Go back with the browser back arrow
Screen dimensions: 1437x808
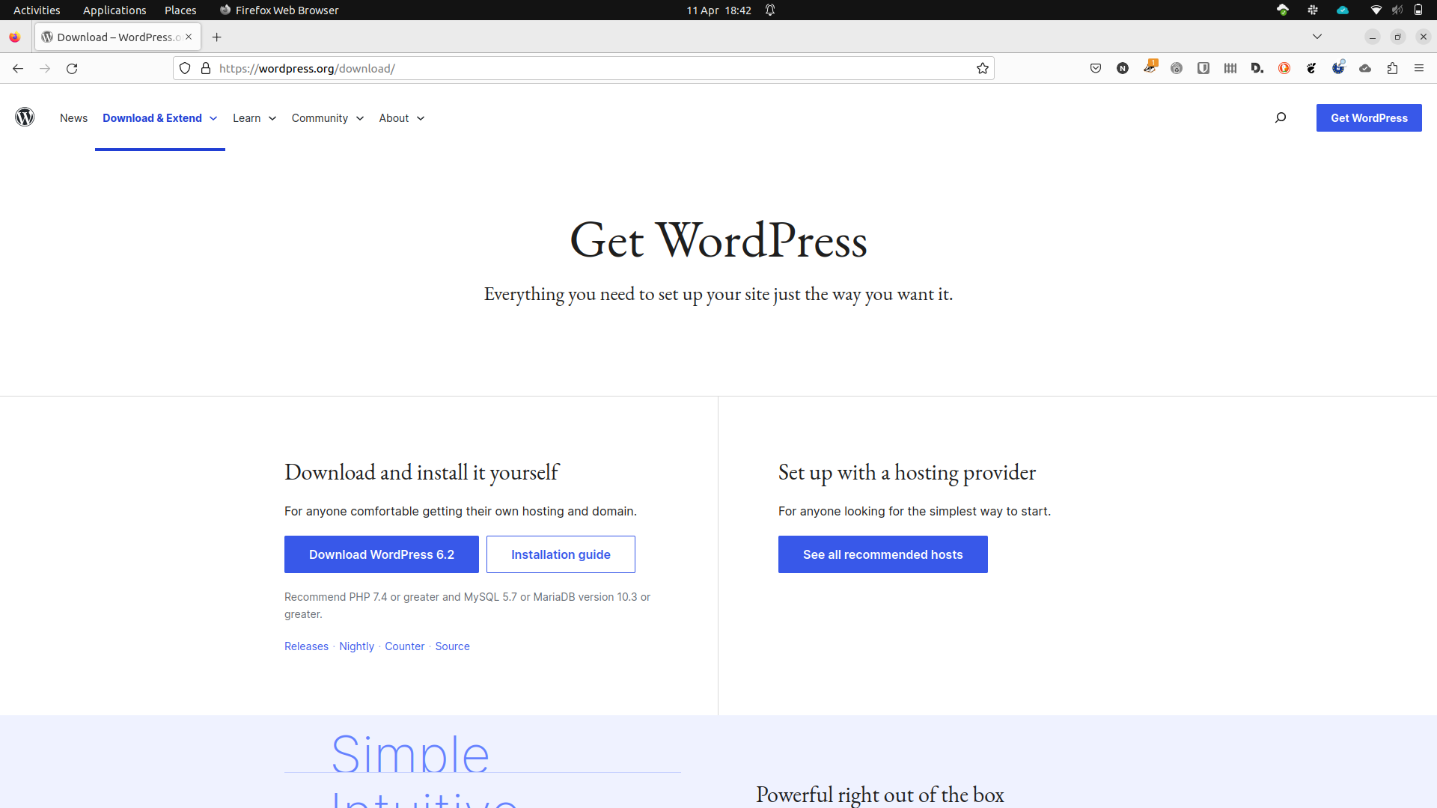click(x=18, y=68)
